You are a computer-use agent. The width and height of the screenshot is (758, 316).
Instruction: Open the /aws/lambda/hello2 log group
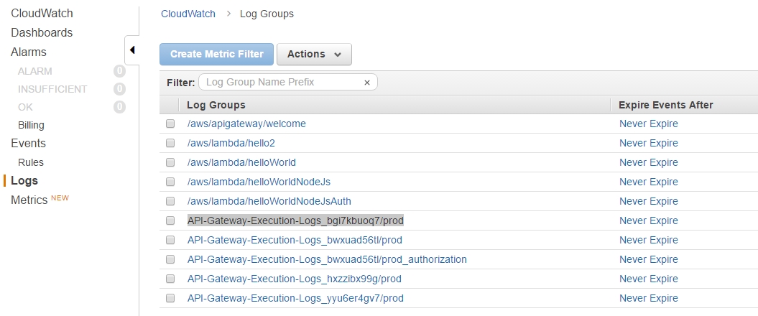[x=231, y=143]
